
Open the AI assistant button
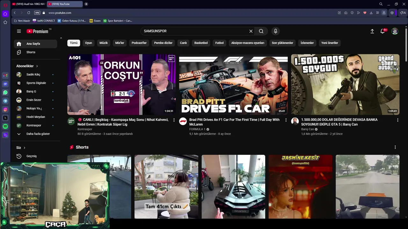pyautogui.click(x=403, y=13)
